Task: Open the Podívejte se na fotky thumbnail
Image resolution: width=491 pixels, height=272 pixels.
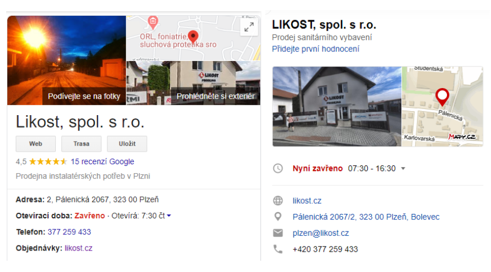Action: (67, 60)
